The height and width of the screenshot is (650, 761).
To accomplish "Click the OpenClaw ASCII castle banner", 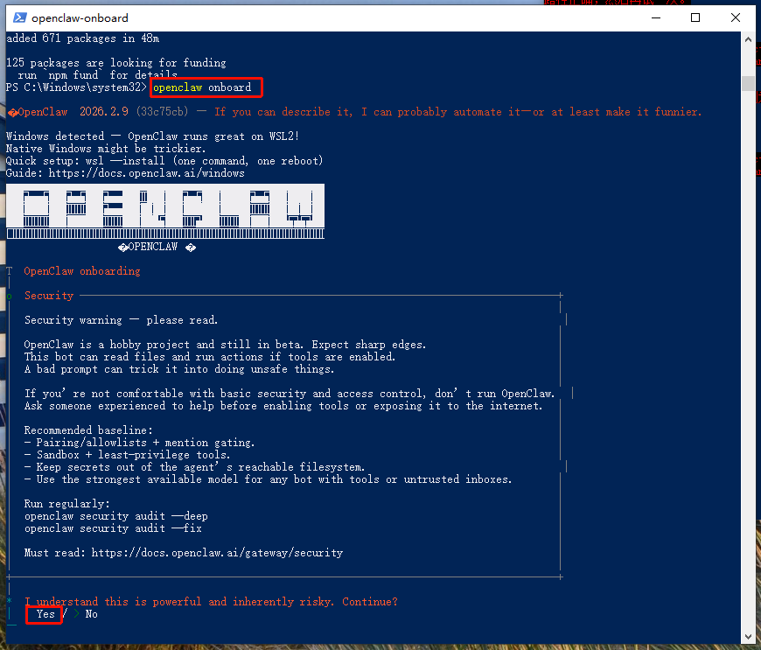I will pyautogui.click(x=165, y=210).
